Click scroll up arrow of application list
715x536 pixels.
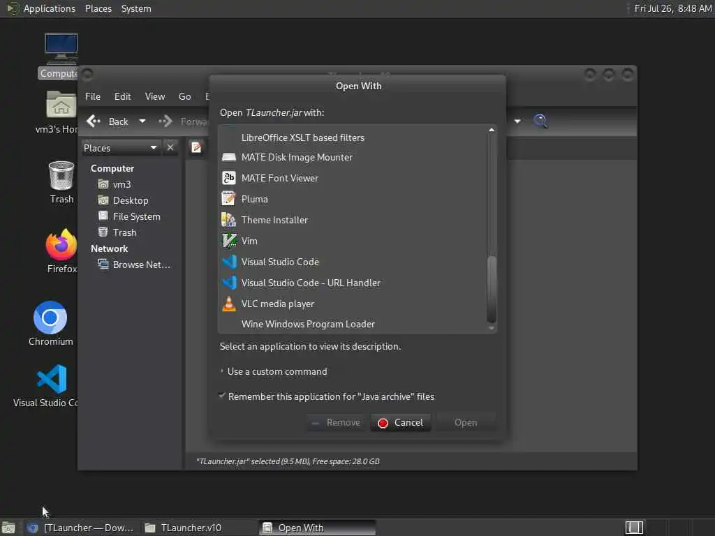pos(492,130)
